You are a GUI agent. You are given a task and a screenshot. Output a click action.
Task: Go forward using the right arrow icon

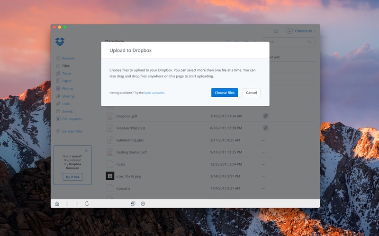click(77, 204)
